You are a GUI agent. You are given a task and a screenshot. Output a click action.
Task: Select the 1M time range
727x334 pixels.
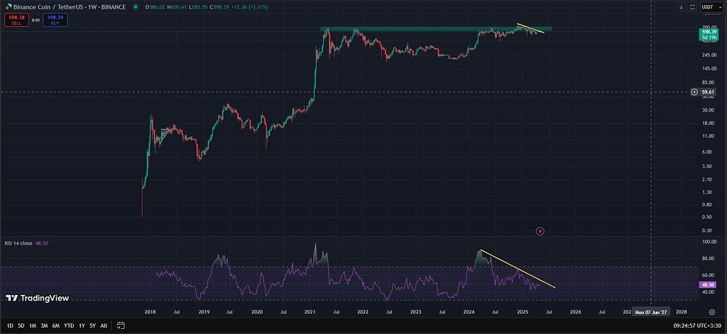(x=33, y=325)
